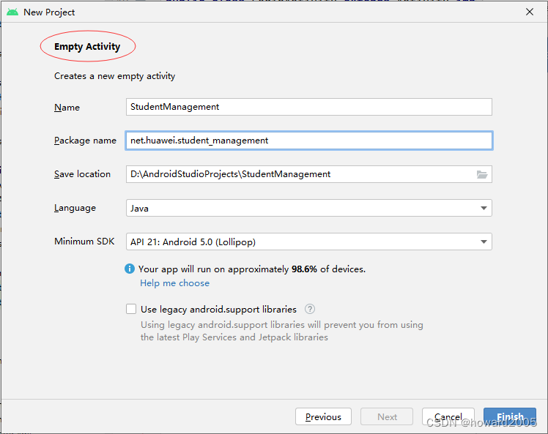The image size is (548, 434).
Task: Open the Java language combo box
Action: pos(300,209)
